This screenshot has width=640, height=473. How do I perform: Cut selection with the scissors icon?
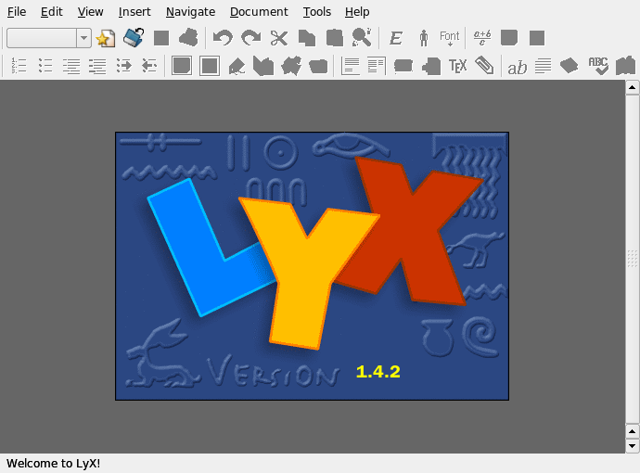[x=279, y=38]
